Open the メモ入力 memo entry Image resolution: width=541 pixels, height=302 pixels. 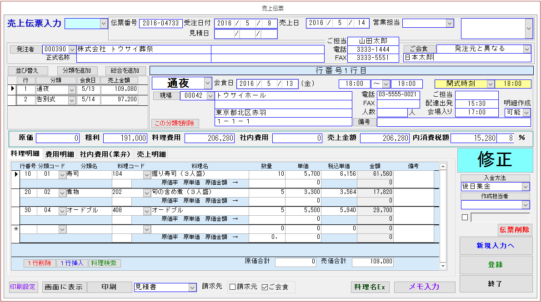click(424, 287)
